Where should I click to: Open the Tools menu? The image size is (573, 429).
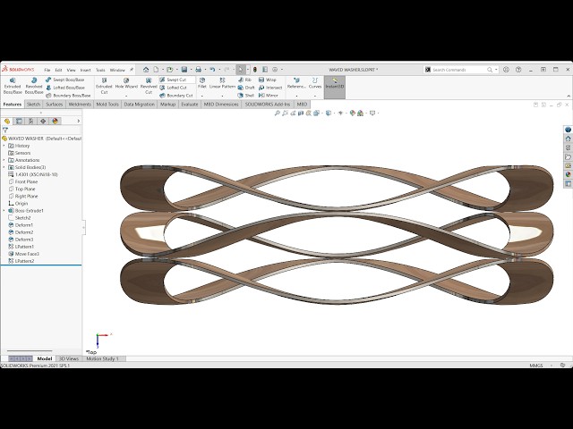coord(100,70)
